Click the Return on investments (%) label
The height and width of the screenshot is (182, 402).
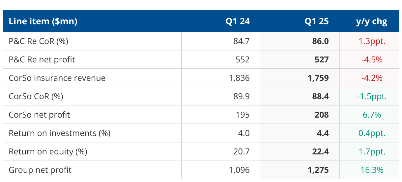pyautogui.click(x=59, y=133)
